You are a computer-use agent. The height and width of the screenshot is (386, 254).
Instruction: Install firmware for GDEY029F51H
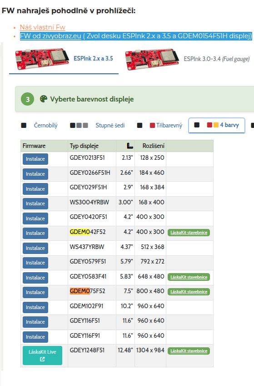click(35, 189)
